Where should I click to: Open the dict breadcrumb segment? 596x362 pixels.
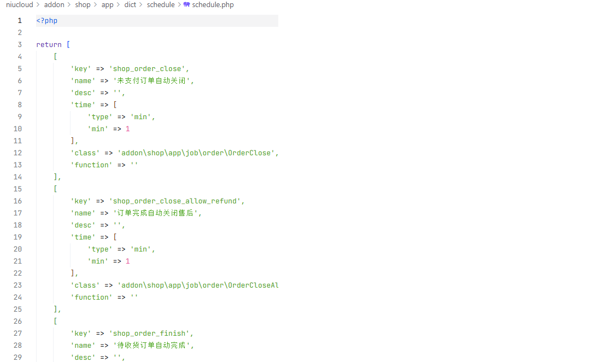[130, 4]
